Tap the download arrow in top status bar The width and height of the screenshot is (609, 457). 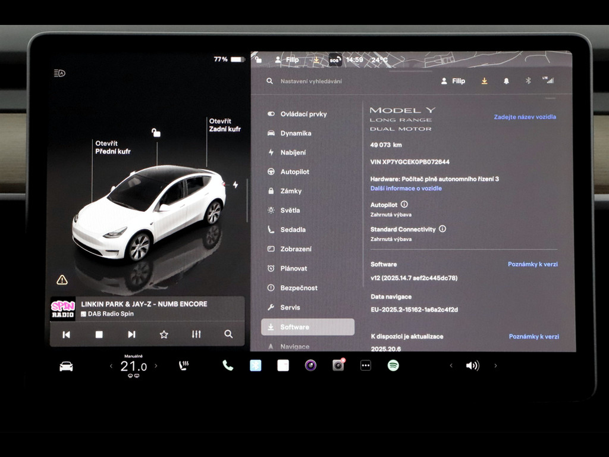point(316,60)
